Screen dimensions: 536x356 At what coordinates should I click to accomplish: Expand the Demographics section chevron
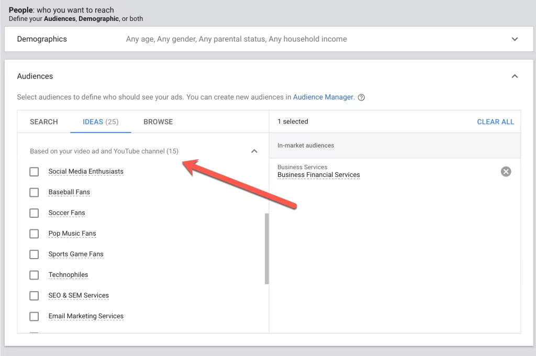pyautogui.click(x=515, y=39)
